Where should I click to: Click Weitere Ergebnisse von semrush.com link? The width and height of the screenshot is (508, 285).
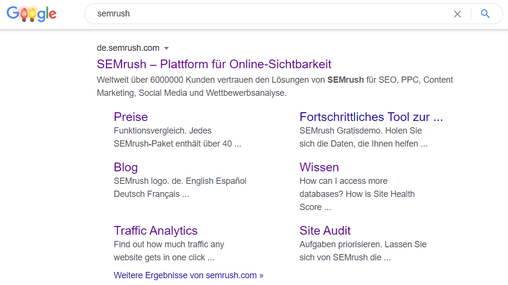[x=189, y=275]
